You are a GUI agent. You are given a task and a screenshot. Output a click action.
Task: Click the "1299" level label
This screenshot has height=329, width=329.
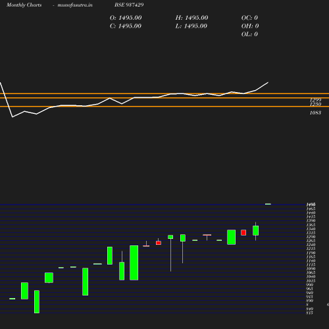click(315, 100)
